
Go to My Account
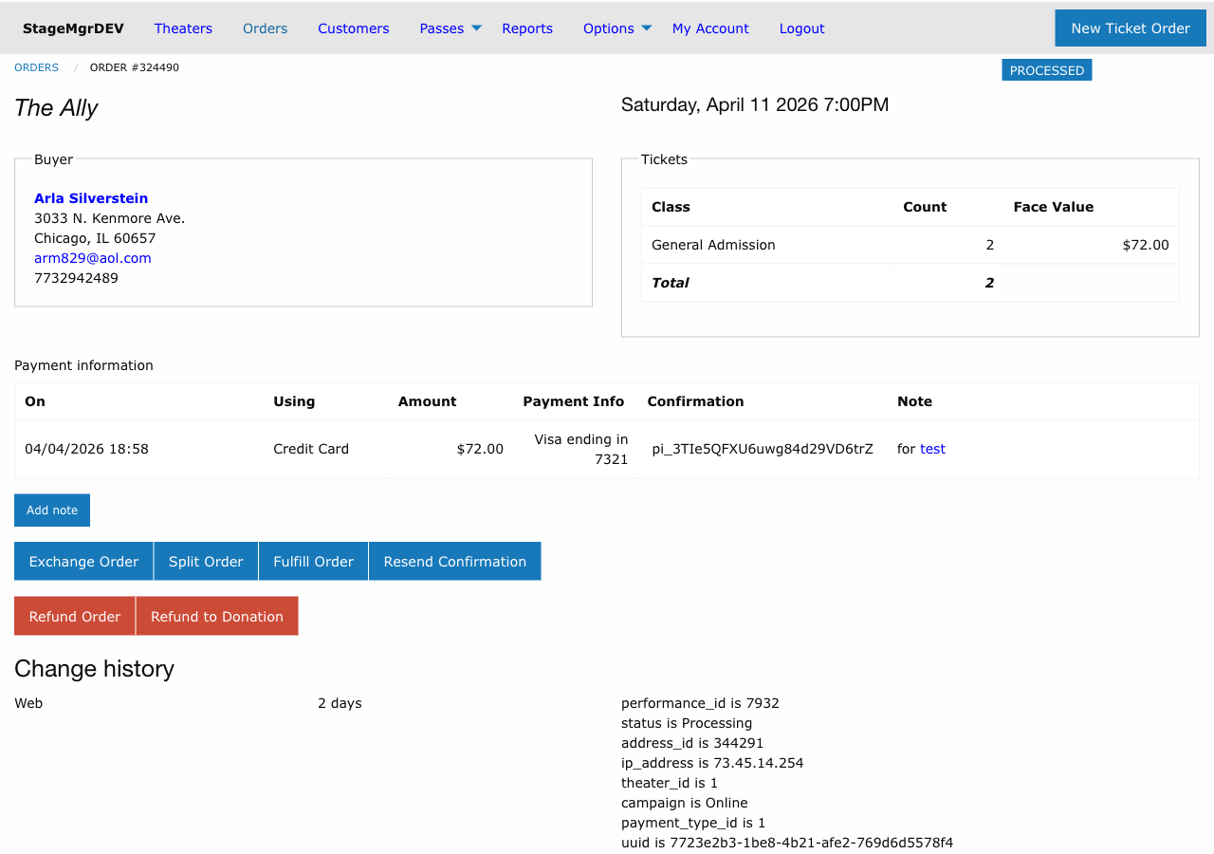click(710, 28)
